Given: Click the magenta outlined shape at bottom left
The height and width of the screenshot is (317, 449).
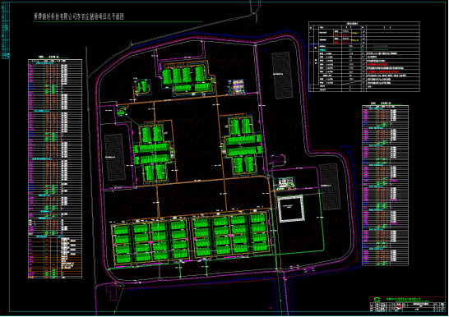Looking at the screenshot, I should [x=112, y=292].
